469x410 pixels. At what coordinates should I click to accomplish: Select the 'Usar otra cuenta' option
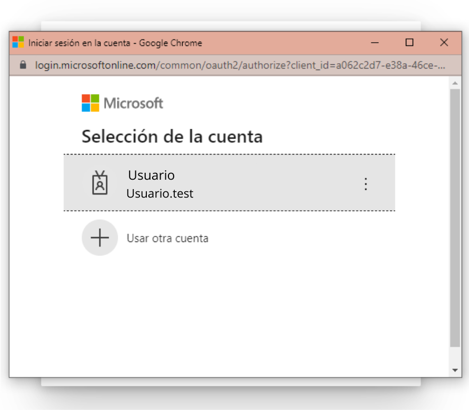(167, 238)
